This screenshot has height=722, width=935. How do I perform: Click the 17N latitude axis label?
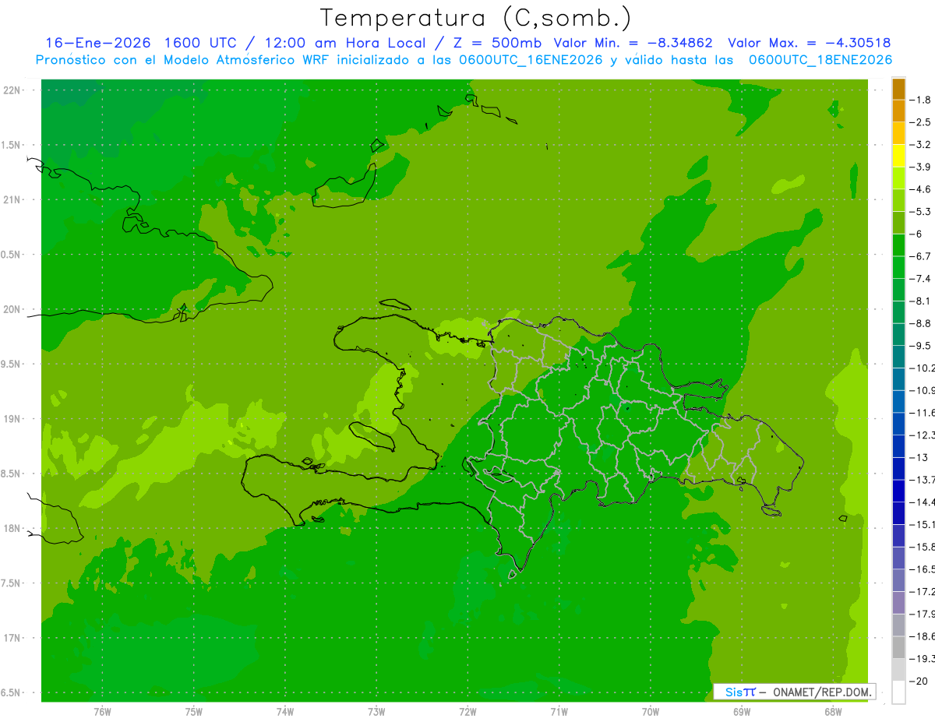(12, 638)
